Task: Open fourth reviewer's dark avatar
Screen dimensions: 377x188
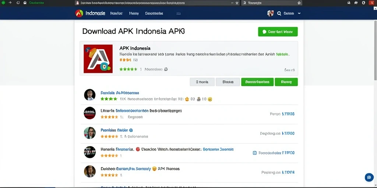Action: 90,152
